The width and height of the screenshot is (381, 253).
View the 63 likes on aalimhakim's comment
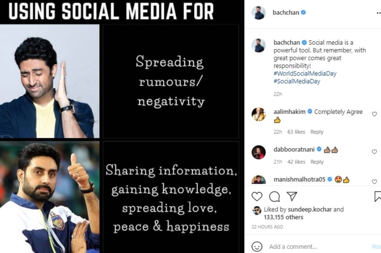tap(296, 131)
